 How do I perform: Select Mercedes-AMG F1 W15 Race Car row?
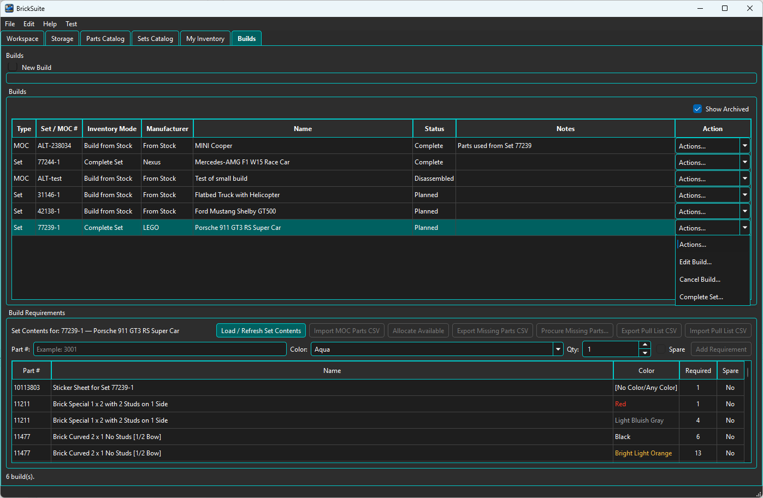coord(343,162)
